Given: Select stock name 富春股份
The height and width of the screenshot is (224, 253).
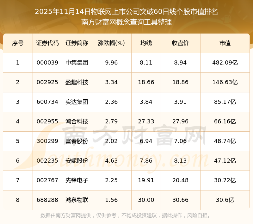Looking at the screenshot, I should (77, 141).
